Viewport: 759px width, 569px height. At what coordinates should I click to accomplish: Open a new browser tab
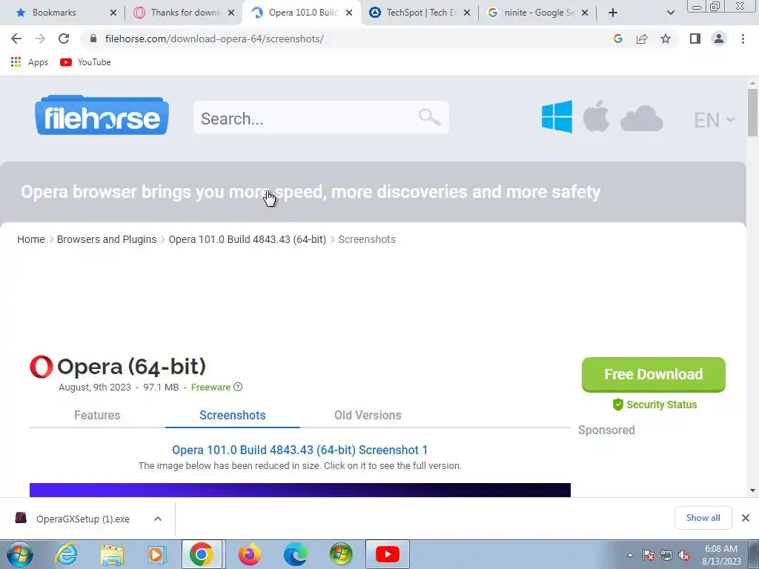[x=613, y=13]
